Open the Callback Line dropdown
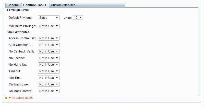Screen dimensions: 204x107 pos(49,84)
